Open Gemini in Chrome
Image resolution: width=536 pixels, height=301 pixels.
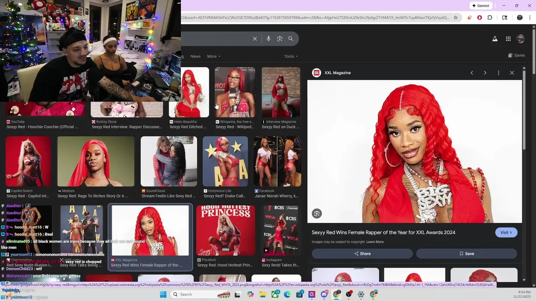[480, 5]
